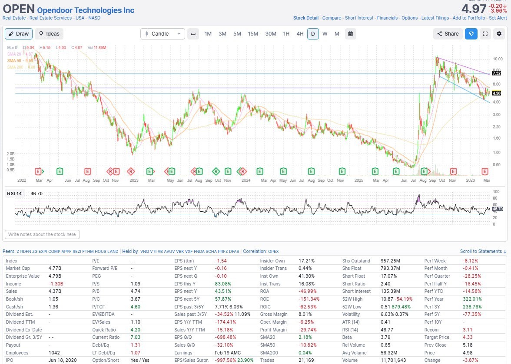Viewport: 511px width, 364px height.
Task: Click the stock notes input field
Action: pyautogui.click(x=43, y=235)
